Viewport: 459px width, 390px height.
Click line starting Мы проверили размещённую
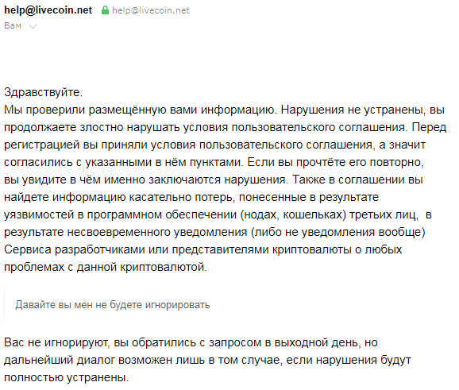tap(225, 110)
